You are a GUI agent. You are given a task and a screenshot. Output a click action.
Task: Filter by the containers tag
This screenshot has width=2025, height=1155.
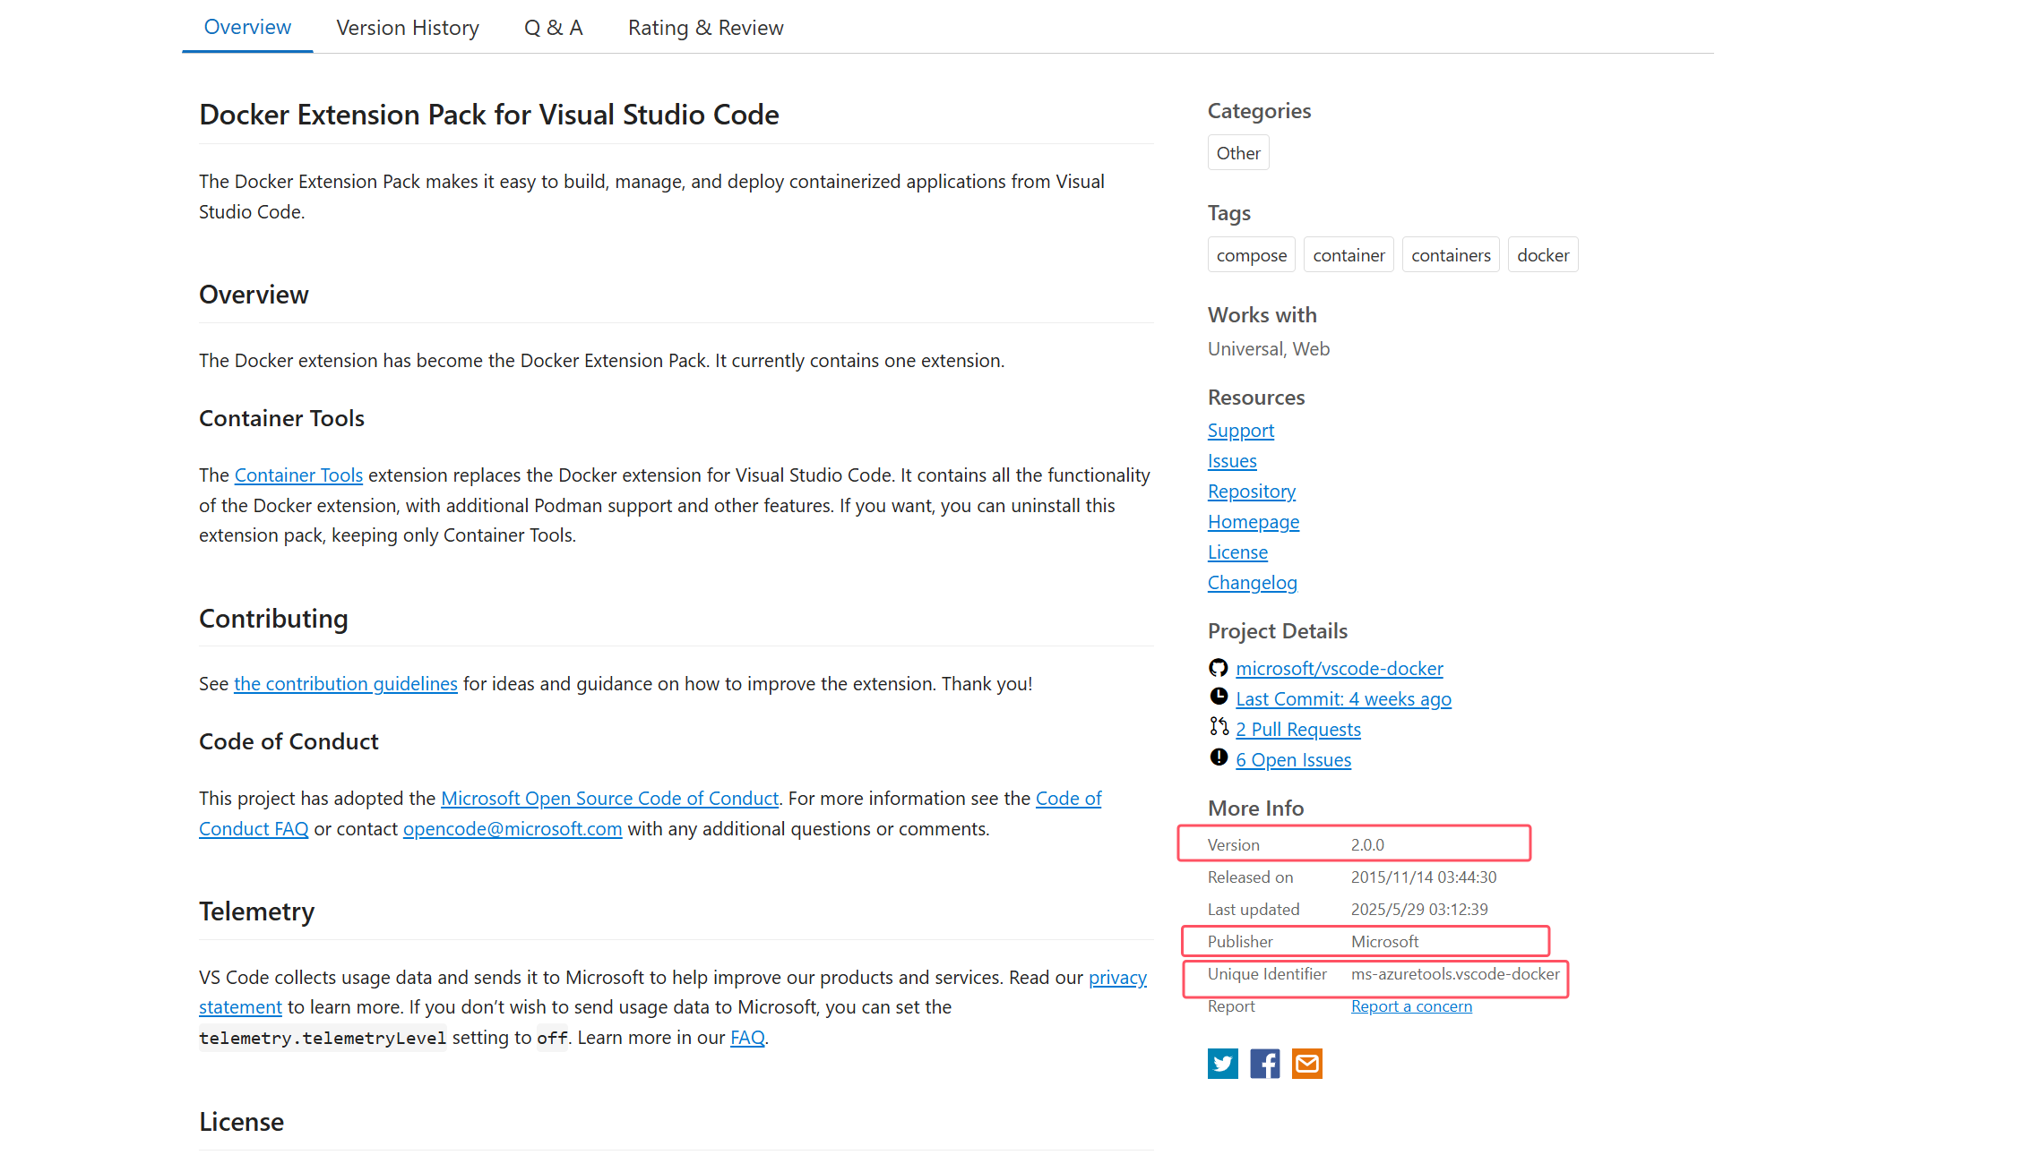(x=1451, y=255)
